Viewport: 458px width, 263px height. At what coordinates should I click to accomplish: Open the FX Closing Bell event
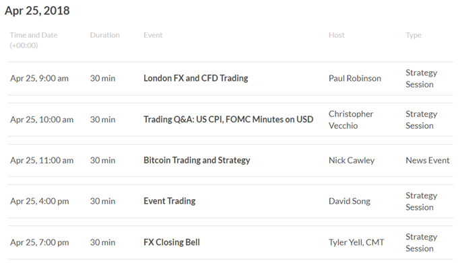tap(172, 242)
